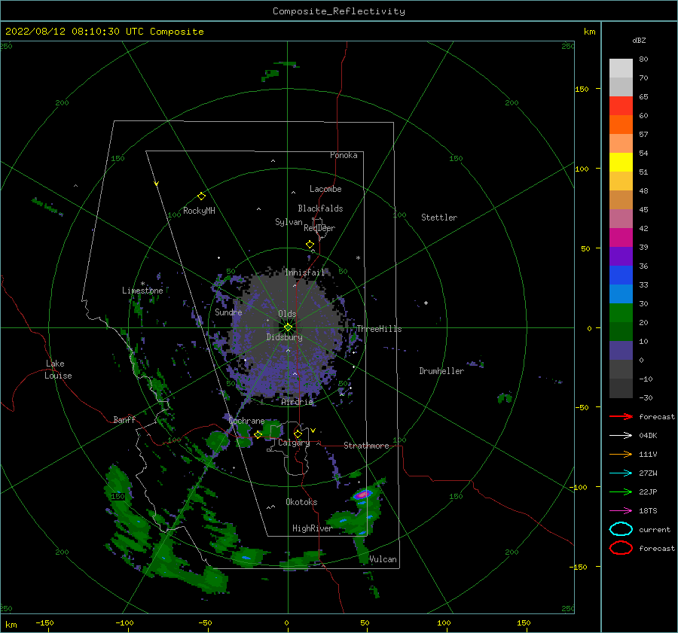Viewport: 678px width, 633px height.
Task: Click the Strathmore label
Action: (366, 446)
